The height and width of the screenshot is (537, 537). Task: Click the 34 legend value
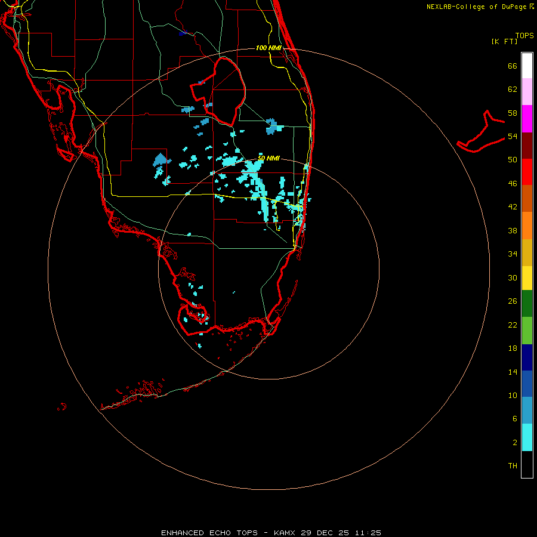coord(513,254)
